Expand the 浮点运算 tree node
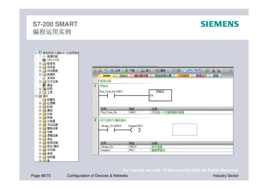This screenshot has height=189, width=268. coord(40,125)
